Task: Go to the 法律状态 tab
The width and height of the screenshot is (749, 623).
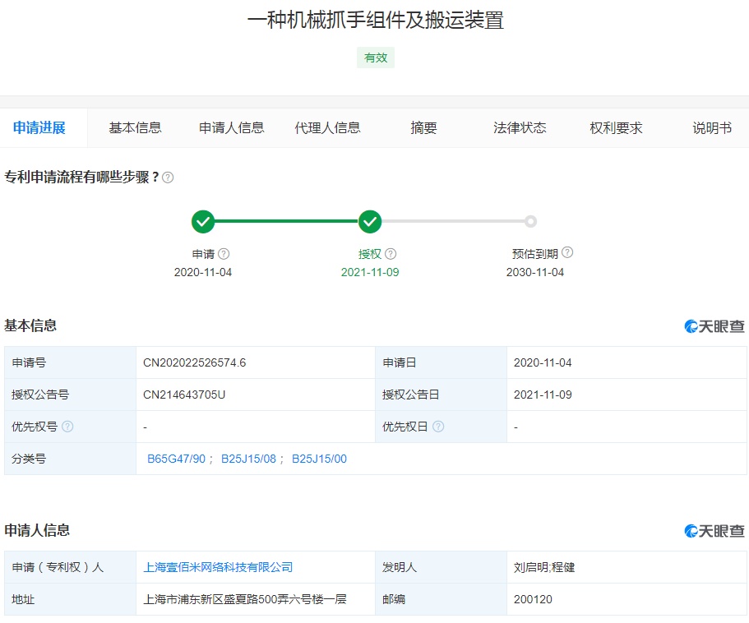Action: [x=520, y=127]
